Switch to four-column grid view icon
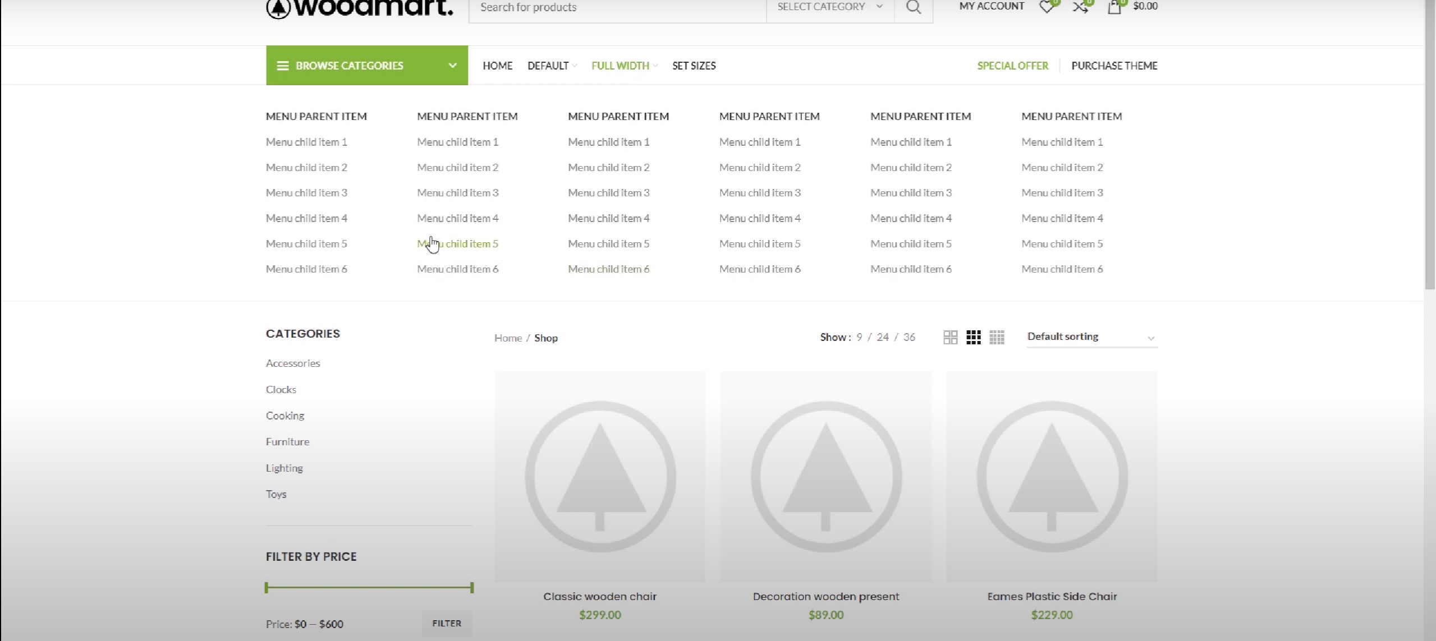This screenshot has height=641, width=1436. point(997,337)
